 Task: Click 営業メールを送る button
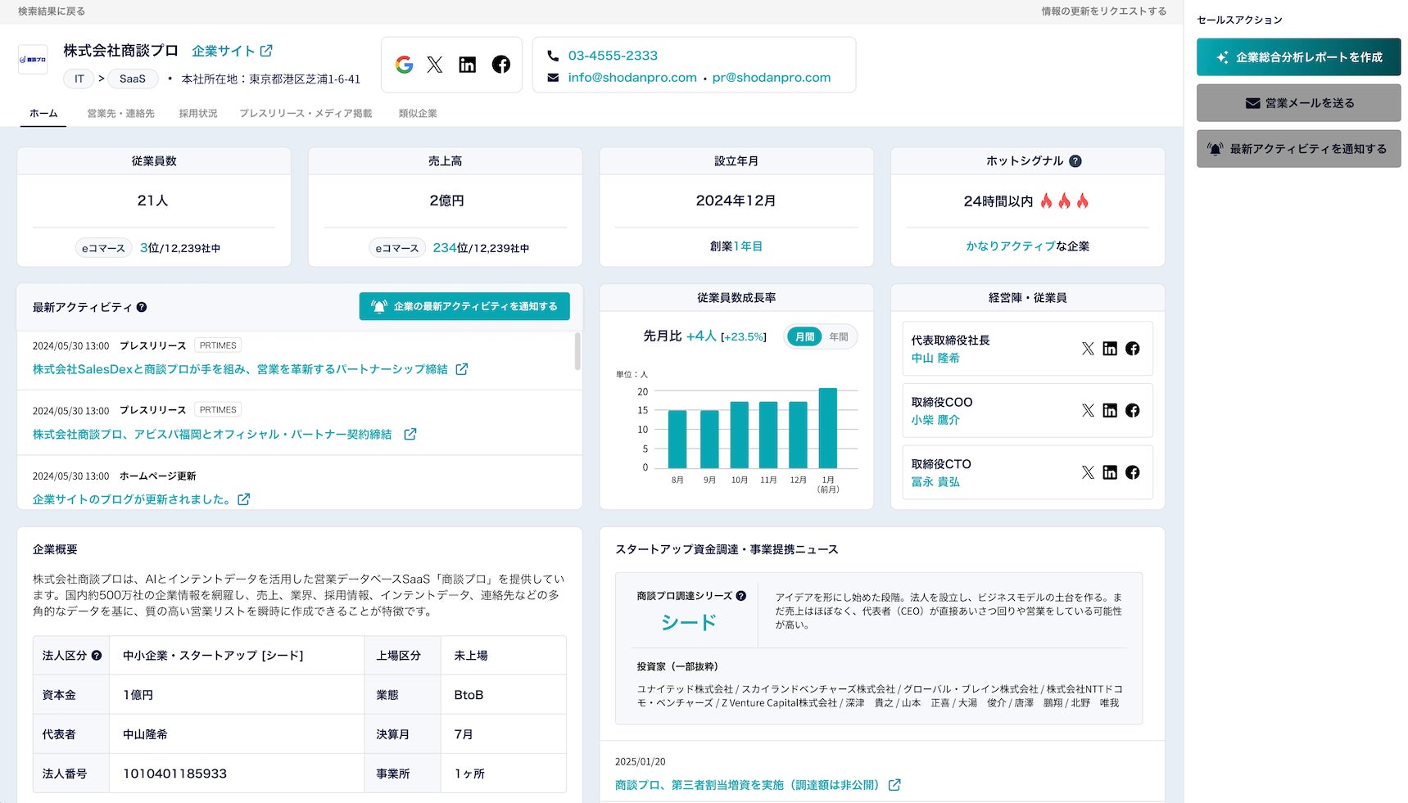click(1298, 103)
